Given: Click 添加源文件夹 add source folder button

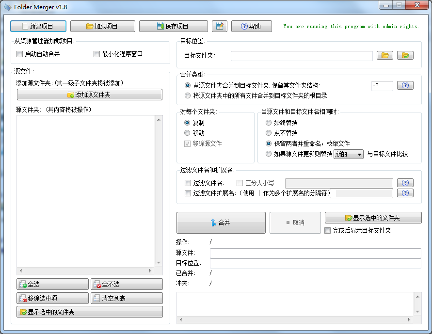Looking at the screenshot, I should coord(89,95).
